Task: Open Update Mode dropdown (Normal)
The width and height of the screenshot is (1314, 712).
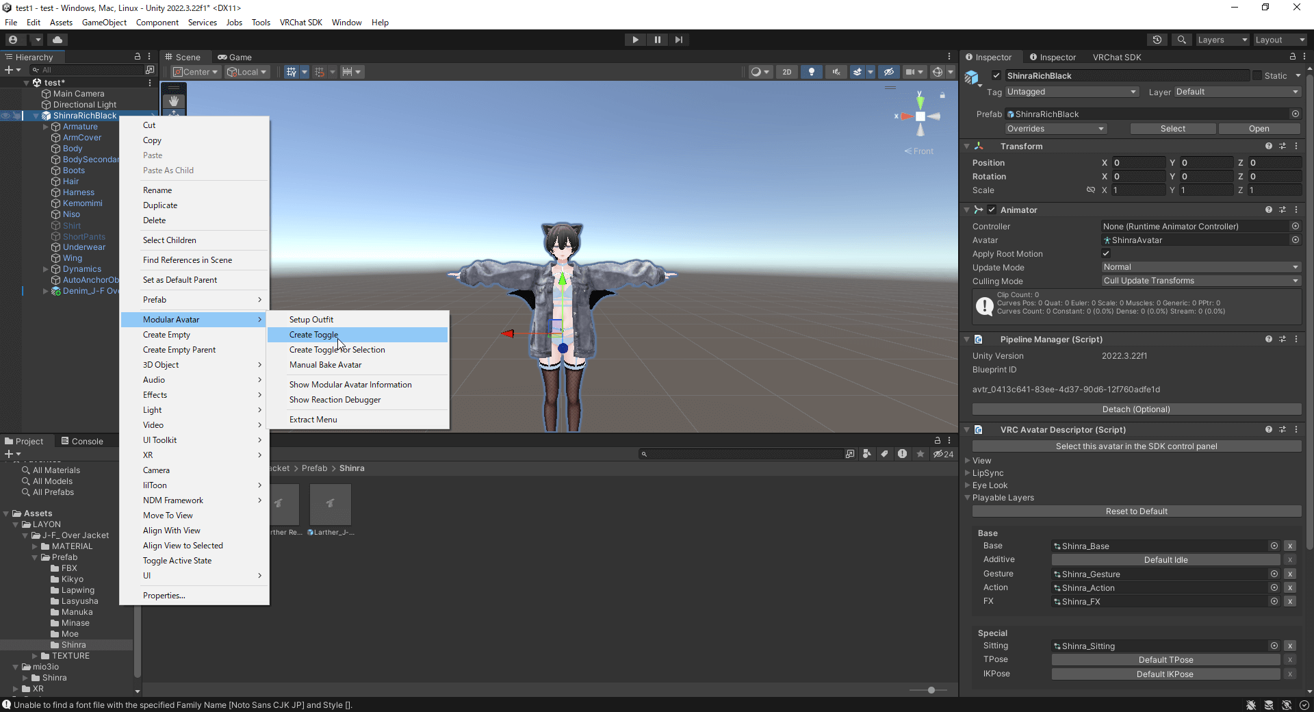Action: click(1201, 267)
